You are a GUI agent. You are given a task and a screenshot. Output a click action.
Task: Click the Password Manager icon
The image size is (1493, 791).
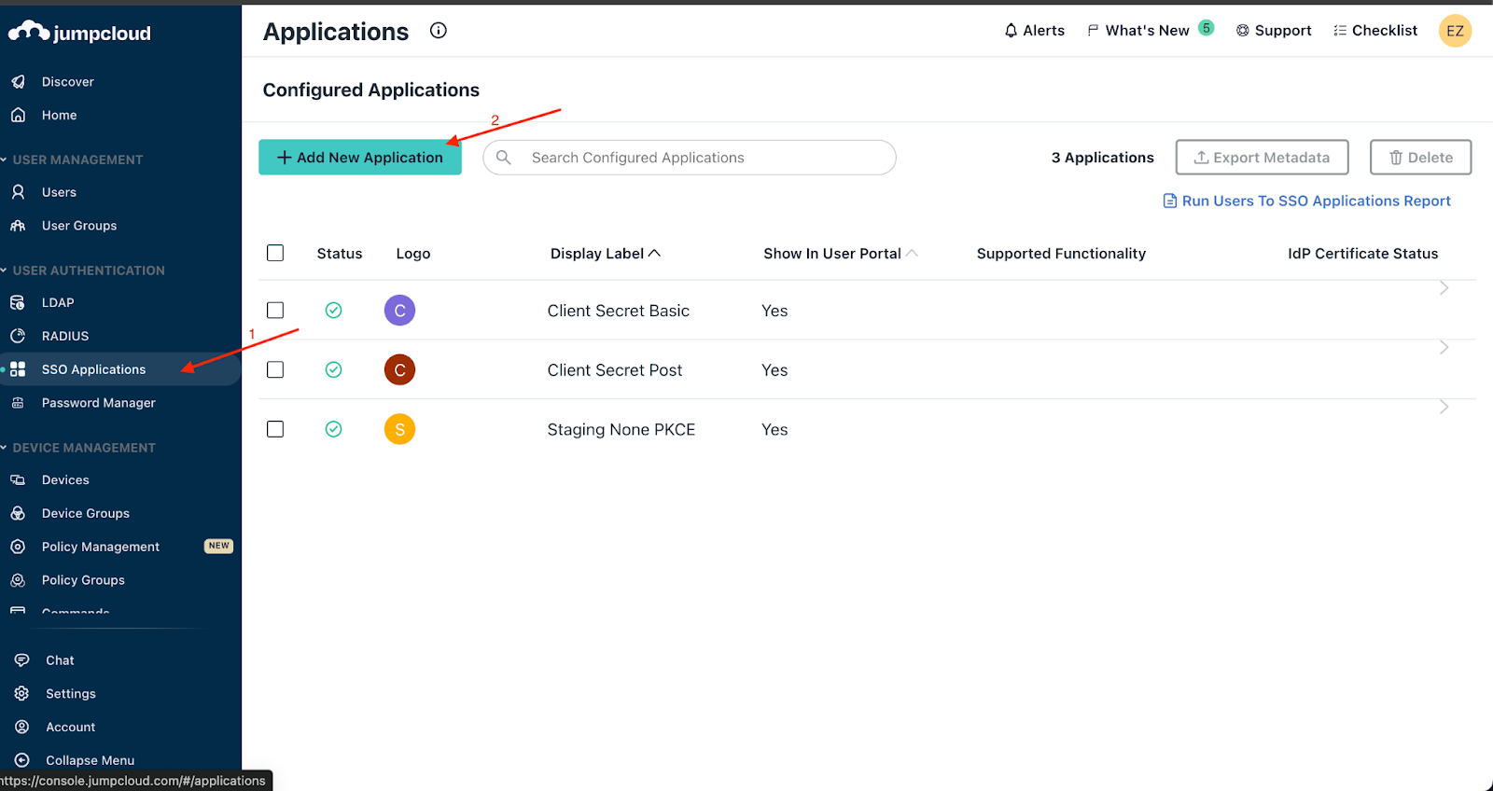pos(18,403)
